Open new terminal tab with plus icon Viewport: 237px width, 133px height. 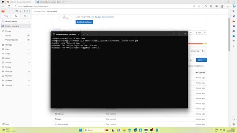[x=84, y=34]
